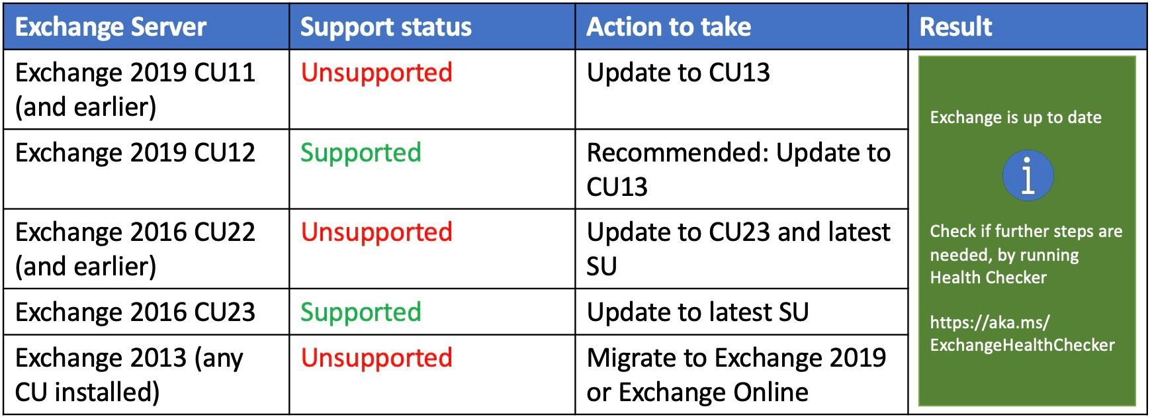Click the Exchange is up to date text

pos(1015,118)
